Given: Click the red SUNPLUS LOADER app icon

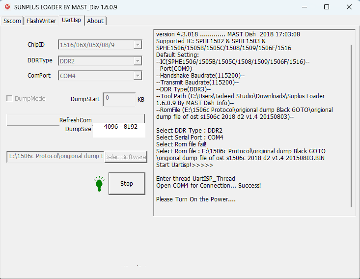Looking at the screenshot, I should tap(7, 7).
